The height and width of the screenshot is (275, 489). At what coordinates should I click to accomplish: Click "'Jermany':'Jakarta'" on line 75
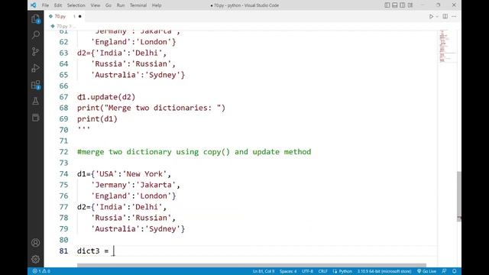[x=133, y=185]
